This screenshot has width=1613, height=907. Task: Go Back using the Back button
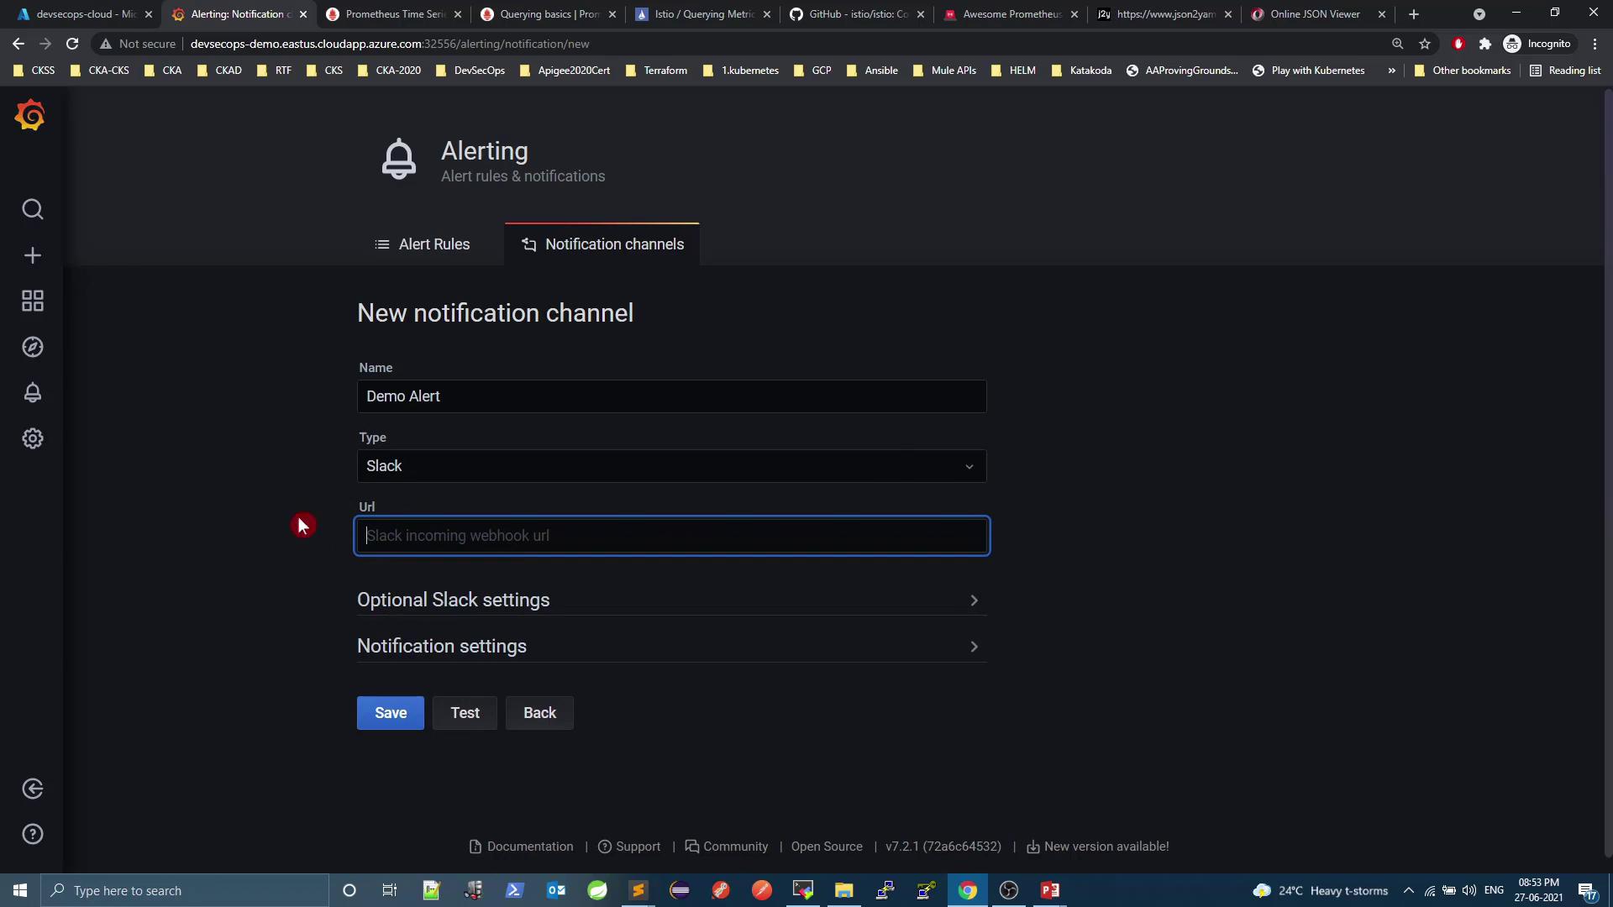click(539, 713)
